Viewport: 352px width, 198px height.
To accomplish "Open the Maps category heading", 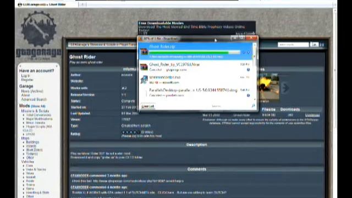I will click(25, 138).
